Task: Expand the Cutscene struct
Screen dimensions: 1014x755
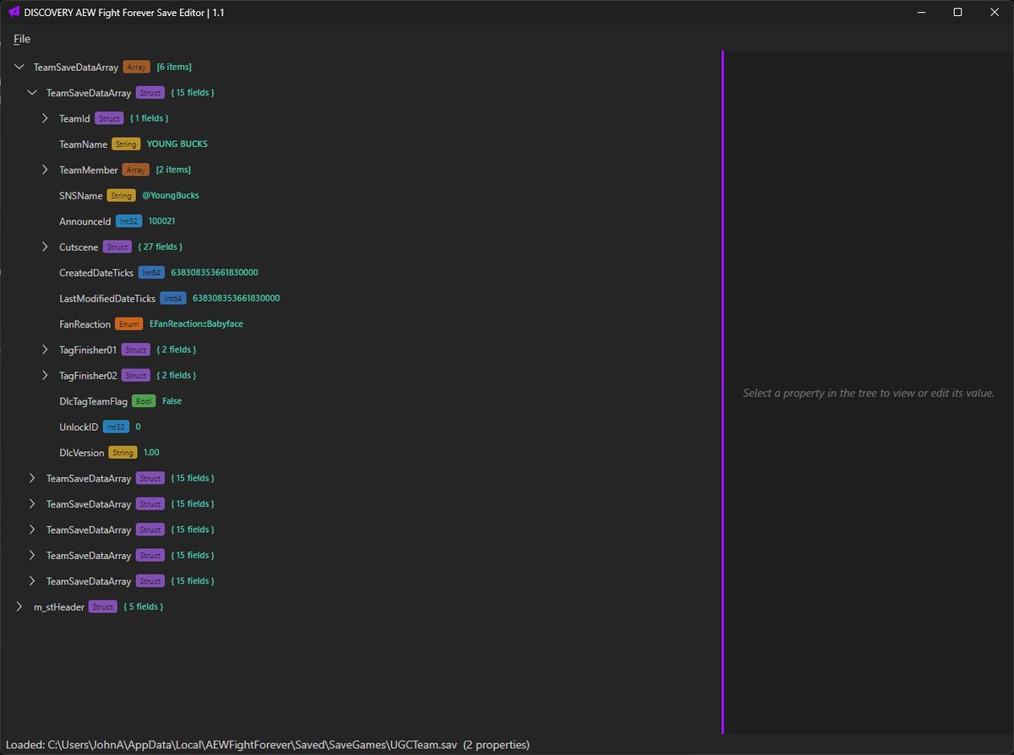Action: click(x=46, y=247)
